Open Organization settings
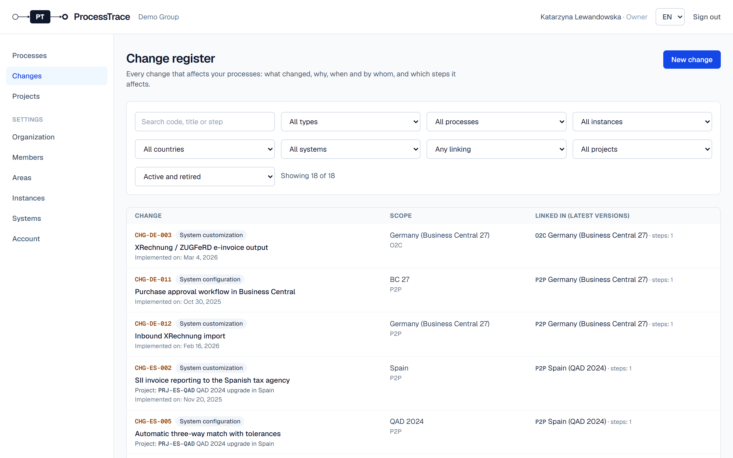 [x=57, y=137]
